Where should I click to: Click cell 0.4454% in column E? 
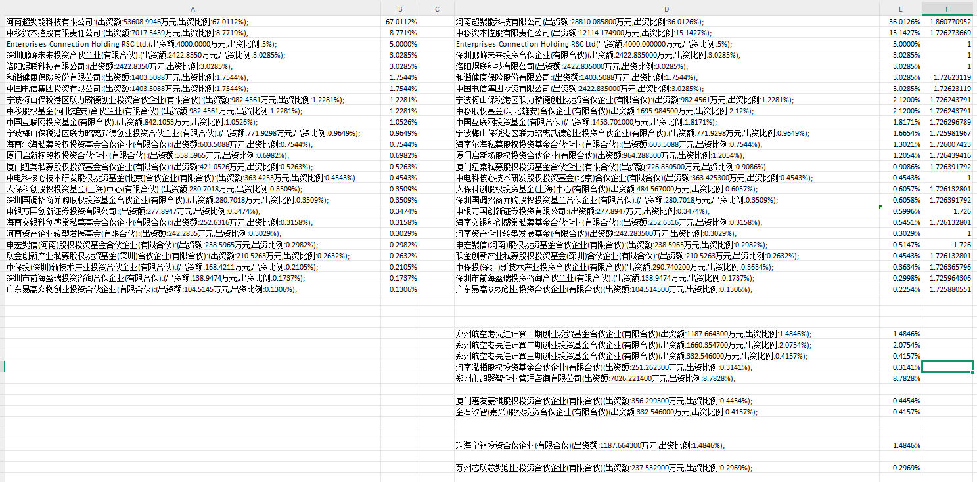(900, 401)
